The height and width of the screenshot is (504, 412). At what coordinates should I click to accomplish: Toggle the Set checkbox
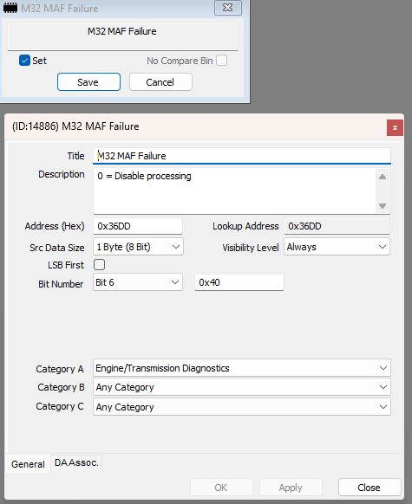(x=24, y=60)
